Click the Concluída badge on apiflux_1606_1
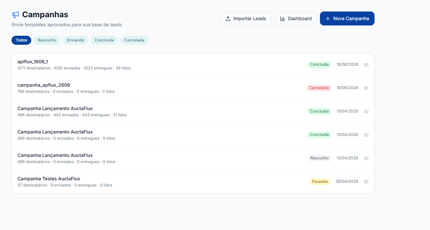 click(319, 64)
